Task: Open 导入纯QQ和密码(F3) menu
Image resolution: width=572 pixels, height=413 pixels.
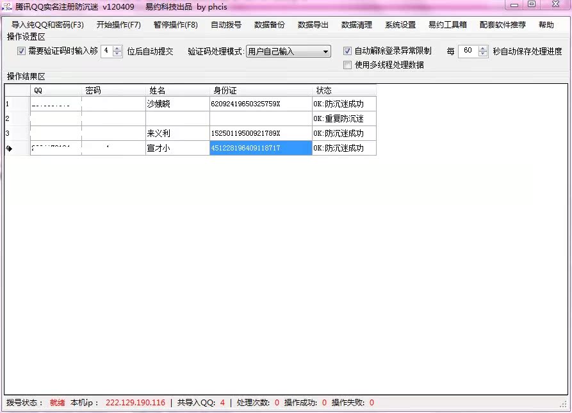Action: pos(47,25)
